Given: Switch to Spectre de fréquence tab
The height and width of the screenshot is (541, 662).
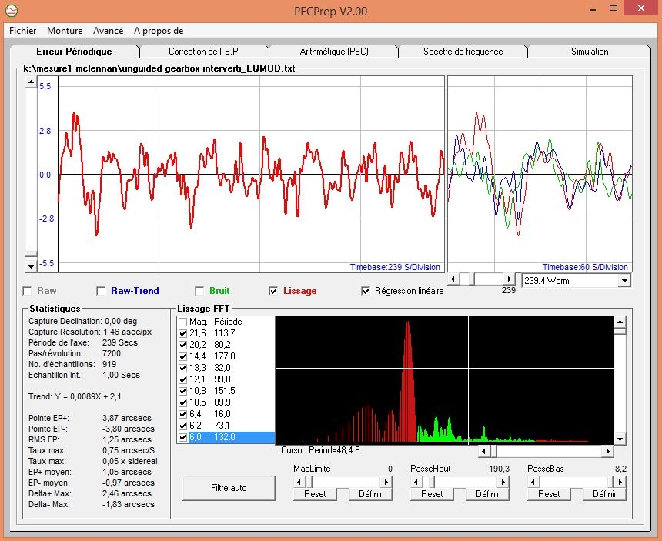Looking at the screenshot, I should tap(463, 52).
